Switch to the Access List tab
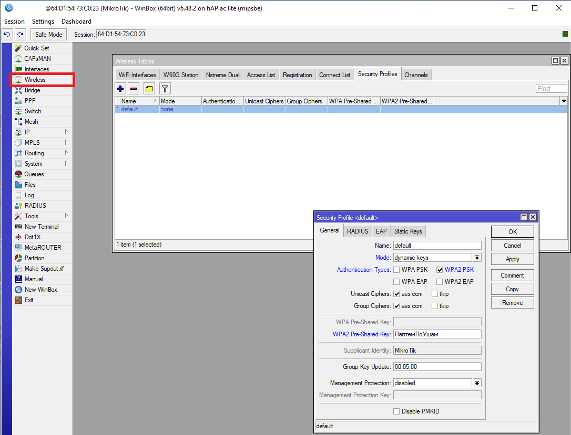 pyautogui.click(x=261, y=75)
